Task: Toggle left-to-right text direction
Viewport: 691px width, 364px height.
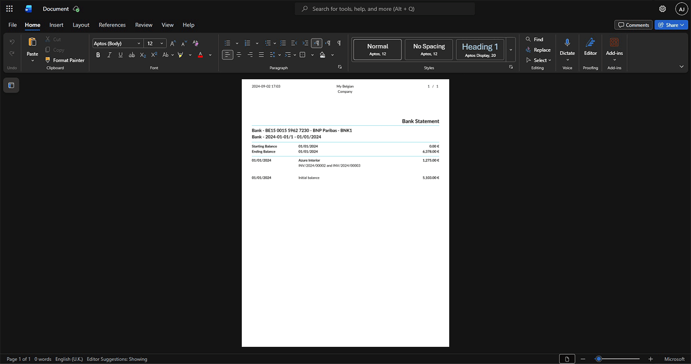Action: tap(317, 43)
